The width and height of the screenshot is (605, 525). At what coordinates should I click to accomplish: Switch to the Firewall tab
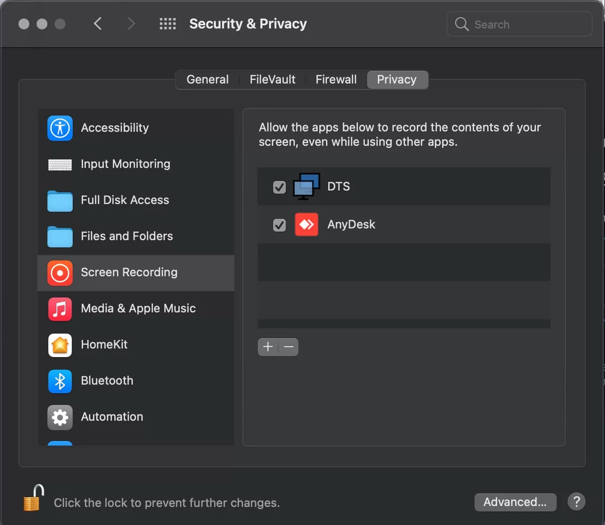pyautogui.click(x=336, y=80)
